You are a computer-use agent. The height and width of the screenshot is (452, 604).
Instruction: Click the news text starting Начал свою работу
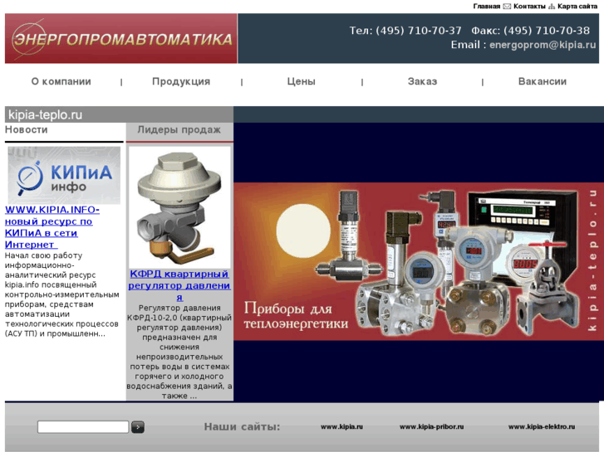pyautogui.click(x=61, y=294)
